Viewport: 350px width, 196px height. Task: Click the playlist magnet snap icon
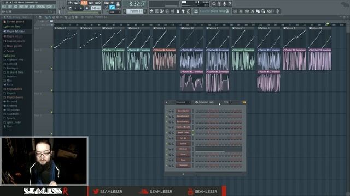coord(40,17)
